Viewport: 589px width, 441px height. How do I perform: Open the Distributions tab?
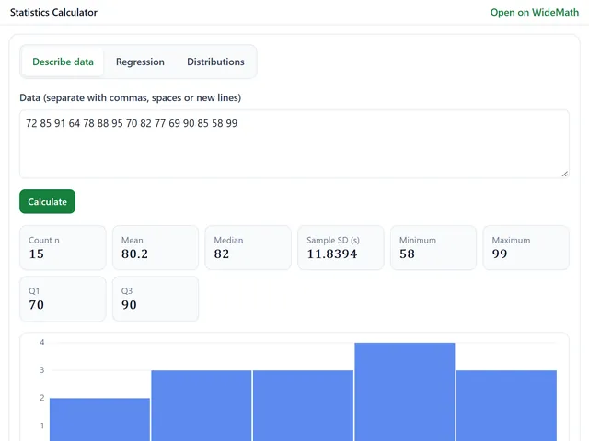click(x=215, y=62)
